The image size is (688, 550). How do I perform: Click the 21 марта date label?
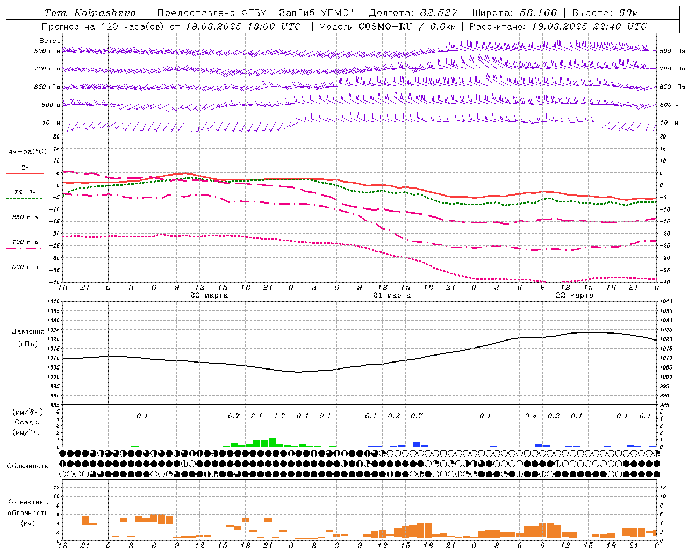(392, 295)
